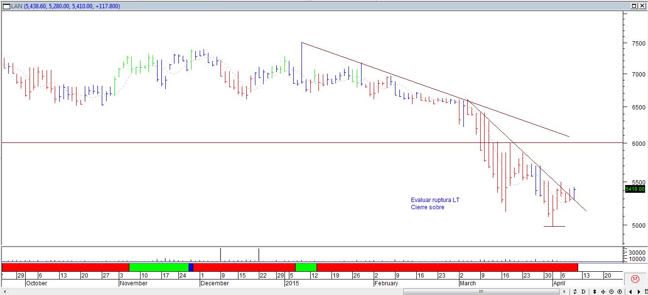Viewport: 648px width, 295px height.
Task: Click the red sad-face expert advisor icon
Action: (x=634, y=279)
